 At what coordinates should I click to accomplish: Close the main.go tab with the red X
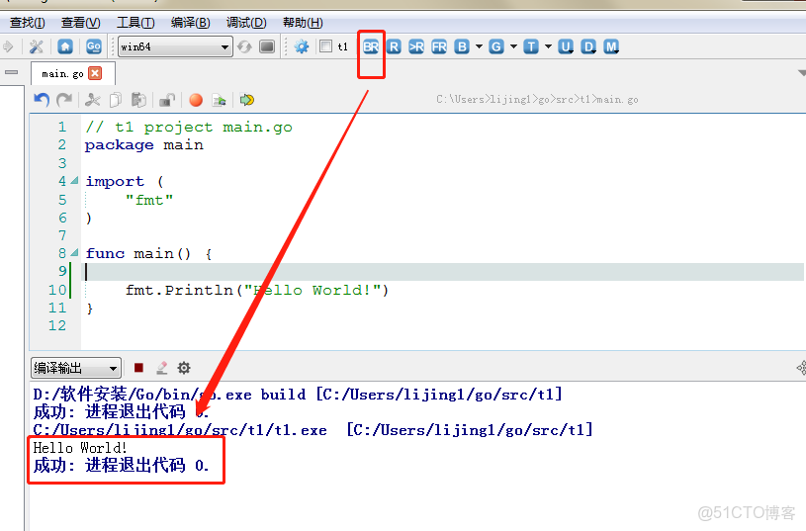pyautogui.click(x=95, y=73)
